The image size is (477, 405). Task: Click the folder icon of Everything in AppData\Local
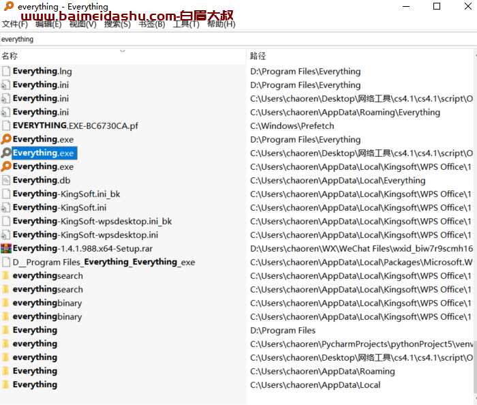[x=5, y=385]
